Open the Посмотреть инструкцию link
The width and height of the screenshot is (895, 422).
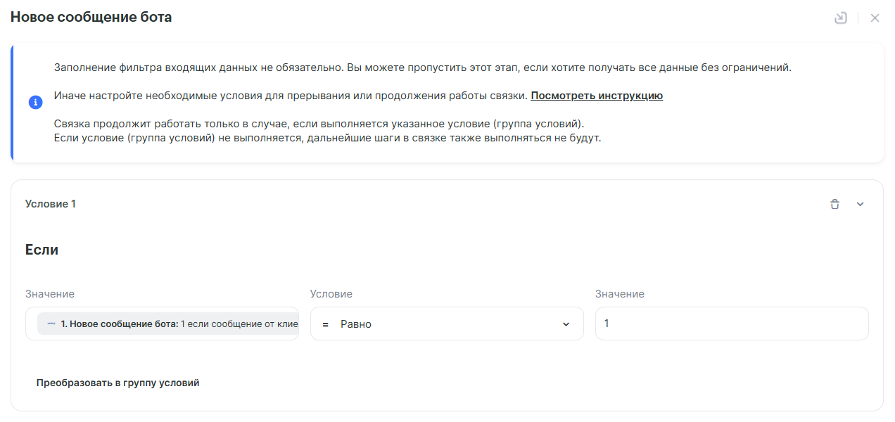pyautogui.click(x=597, y=96)
